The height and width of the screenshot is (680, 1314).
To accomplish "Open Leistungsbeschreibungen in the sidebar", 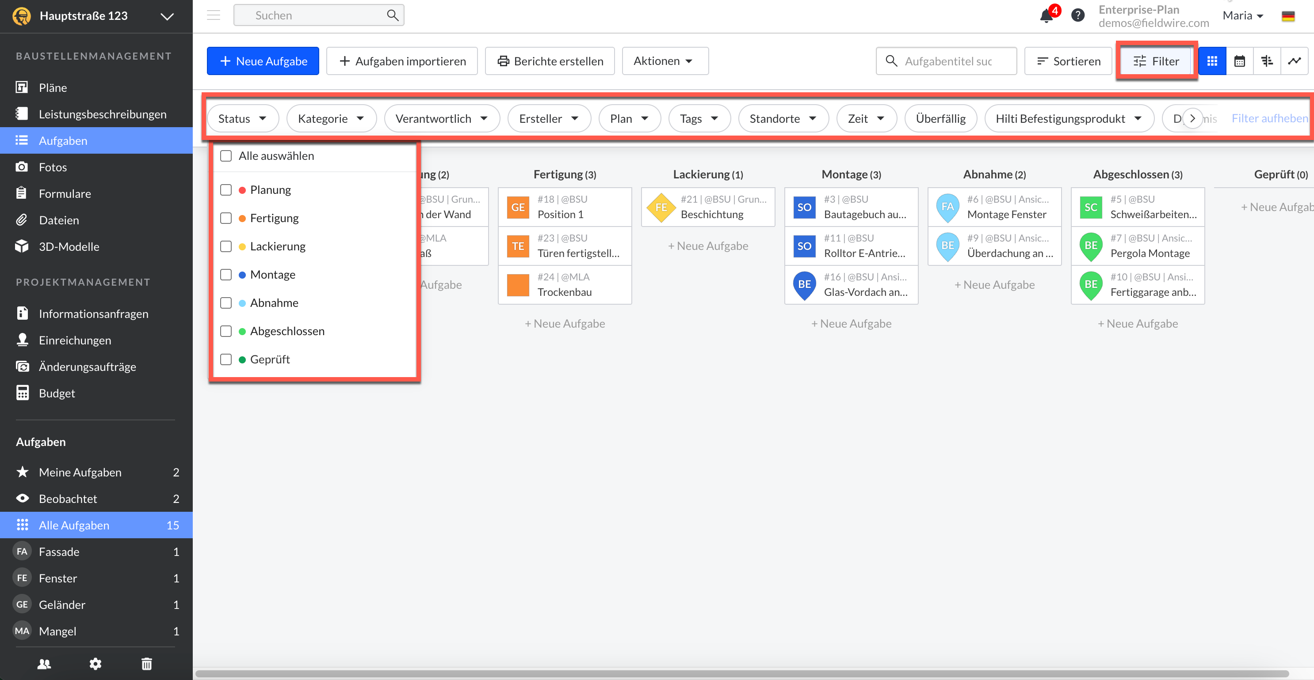I will tap(96, 114).
